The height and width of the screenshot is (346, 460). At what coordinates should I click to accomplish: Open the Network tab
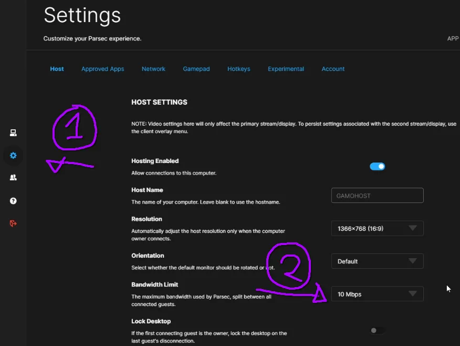point(153,69)
